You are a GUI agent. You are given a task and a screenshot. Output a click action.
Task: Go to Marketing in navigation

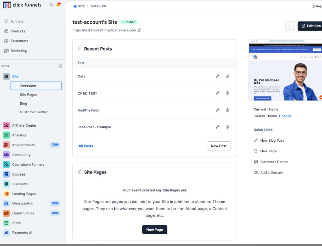pos(19,51)
